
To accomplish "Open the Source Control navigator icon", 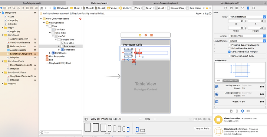I will [x=5, y=8].
